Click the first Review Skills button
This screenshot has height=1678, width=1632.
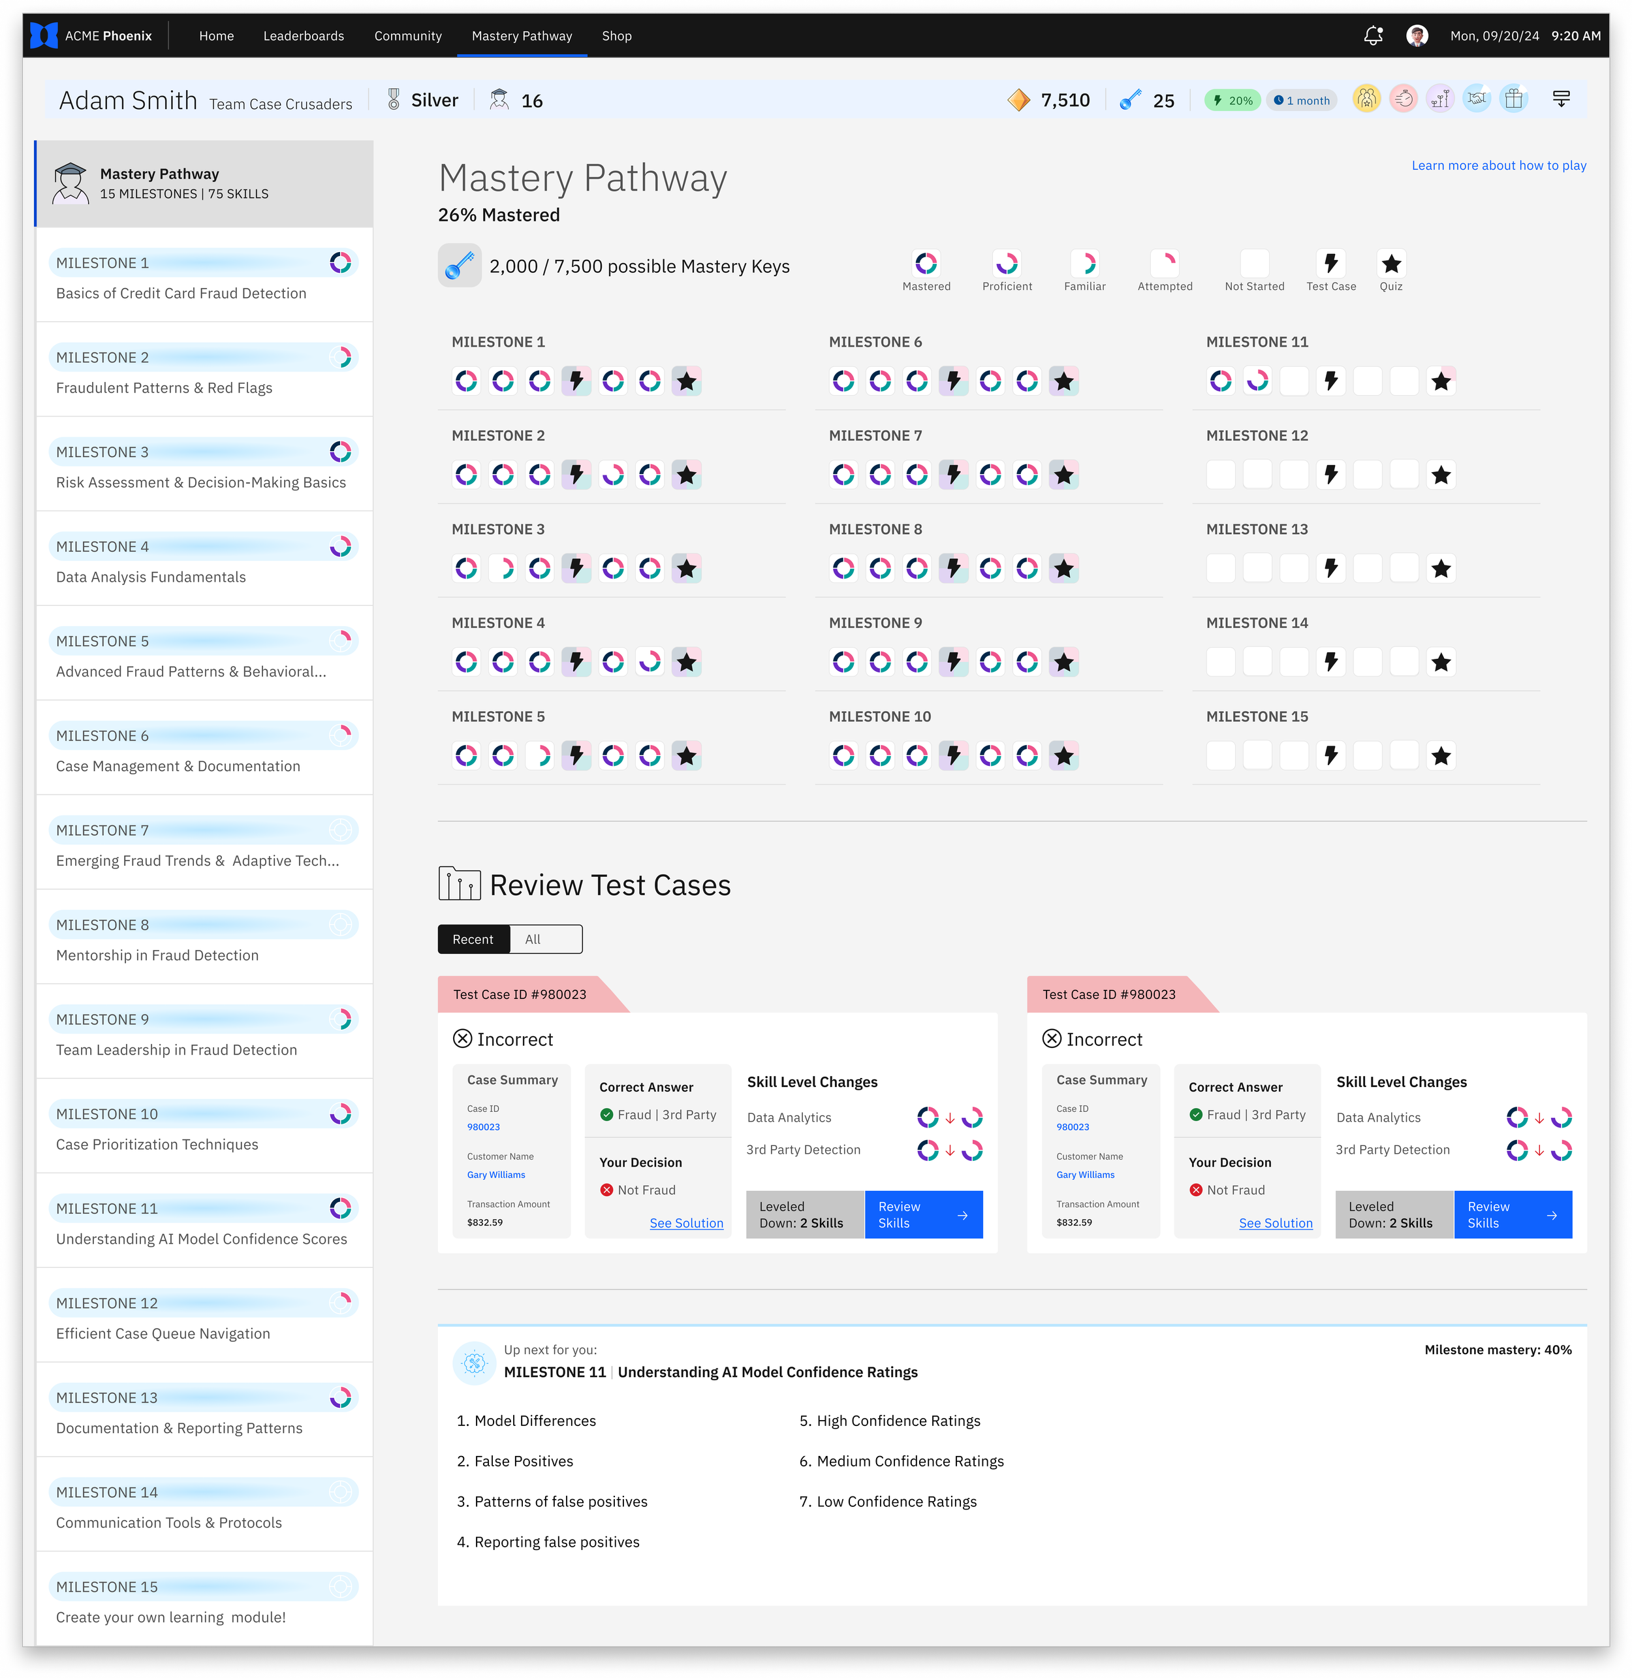point(923,1214)
